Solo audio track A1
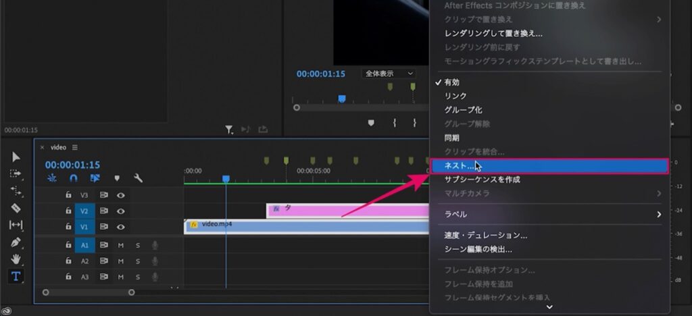The height and width of the screenshot is (316, 692). coord(138,246)
